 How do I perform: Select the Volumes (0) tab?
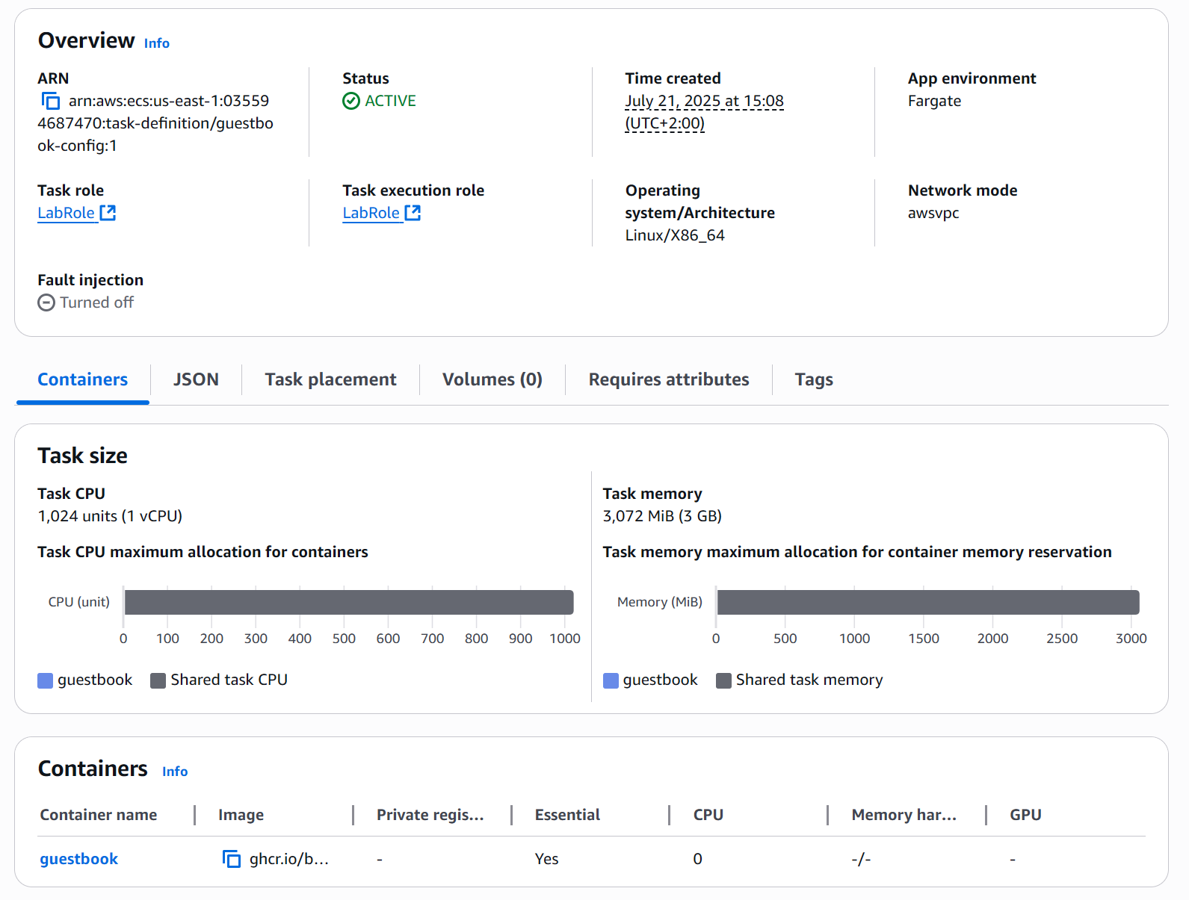tap(492, 379)
